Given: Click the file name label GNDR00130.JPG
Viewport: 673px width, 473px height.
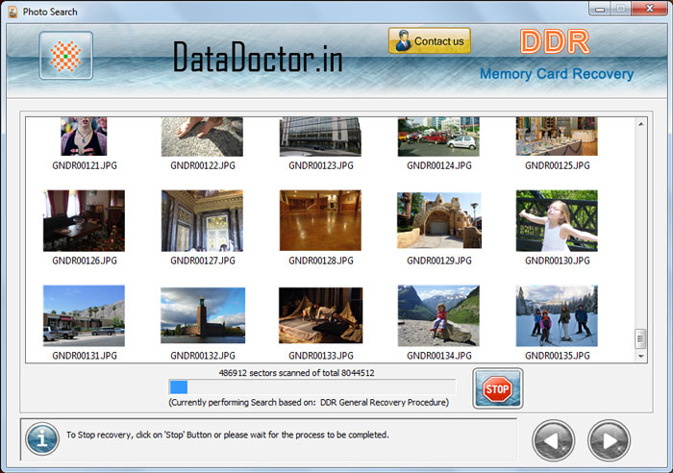Looking at the screenshot, I should 558,261.
